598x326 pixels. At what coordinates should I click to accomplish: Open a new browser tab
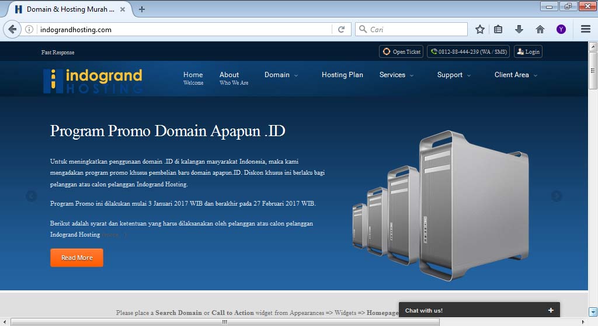tap(142, 9)
